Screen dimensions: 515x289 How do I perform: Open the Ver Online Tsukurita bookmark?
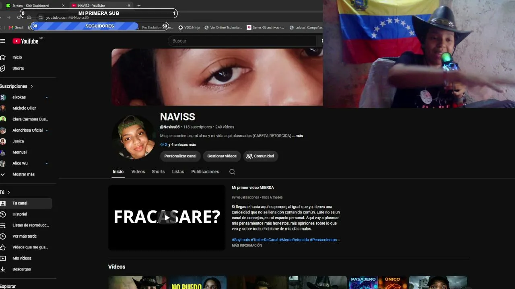click(223, 27)
